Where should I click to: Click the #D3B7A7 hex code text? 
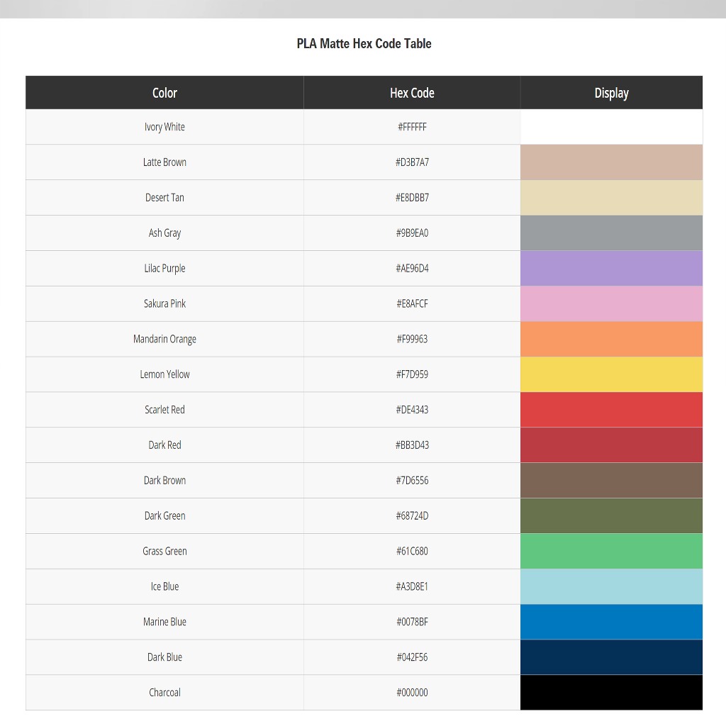[x=412, y=162]
